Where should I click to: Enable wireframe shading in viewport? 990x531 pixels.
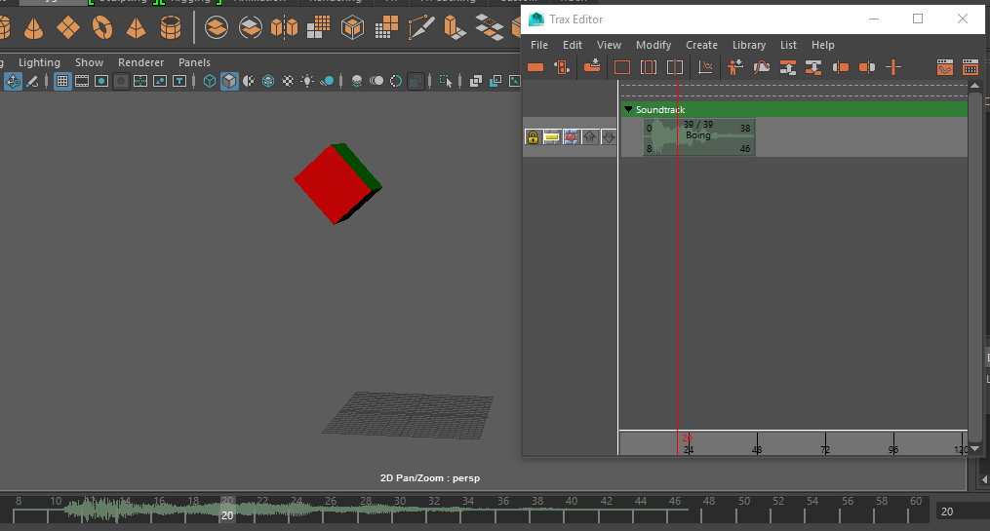210,81
